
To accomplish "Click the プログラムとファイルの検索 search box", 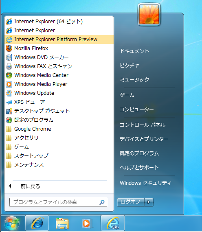I will (58, 202).
